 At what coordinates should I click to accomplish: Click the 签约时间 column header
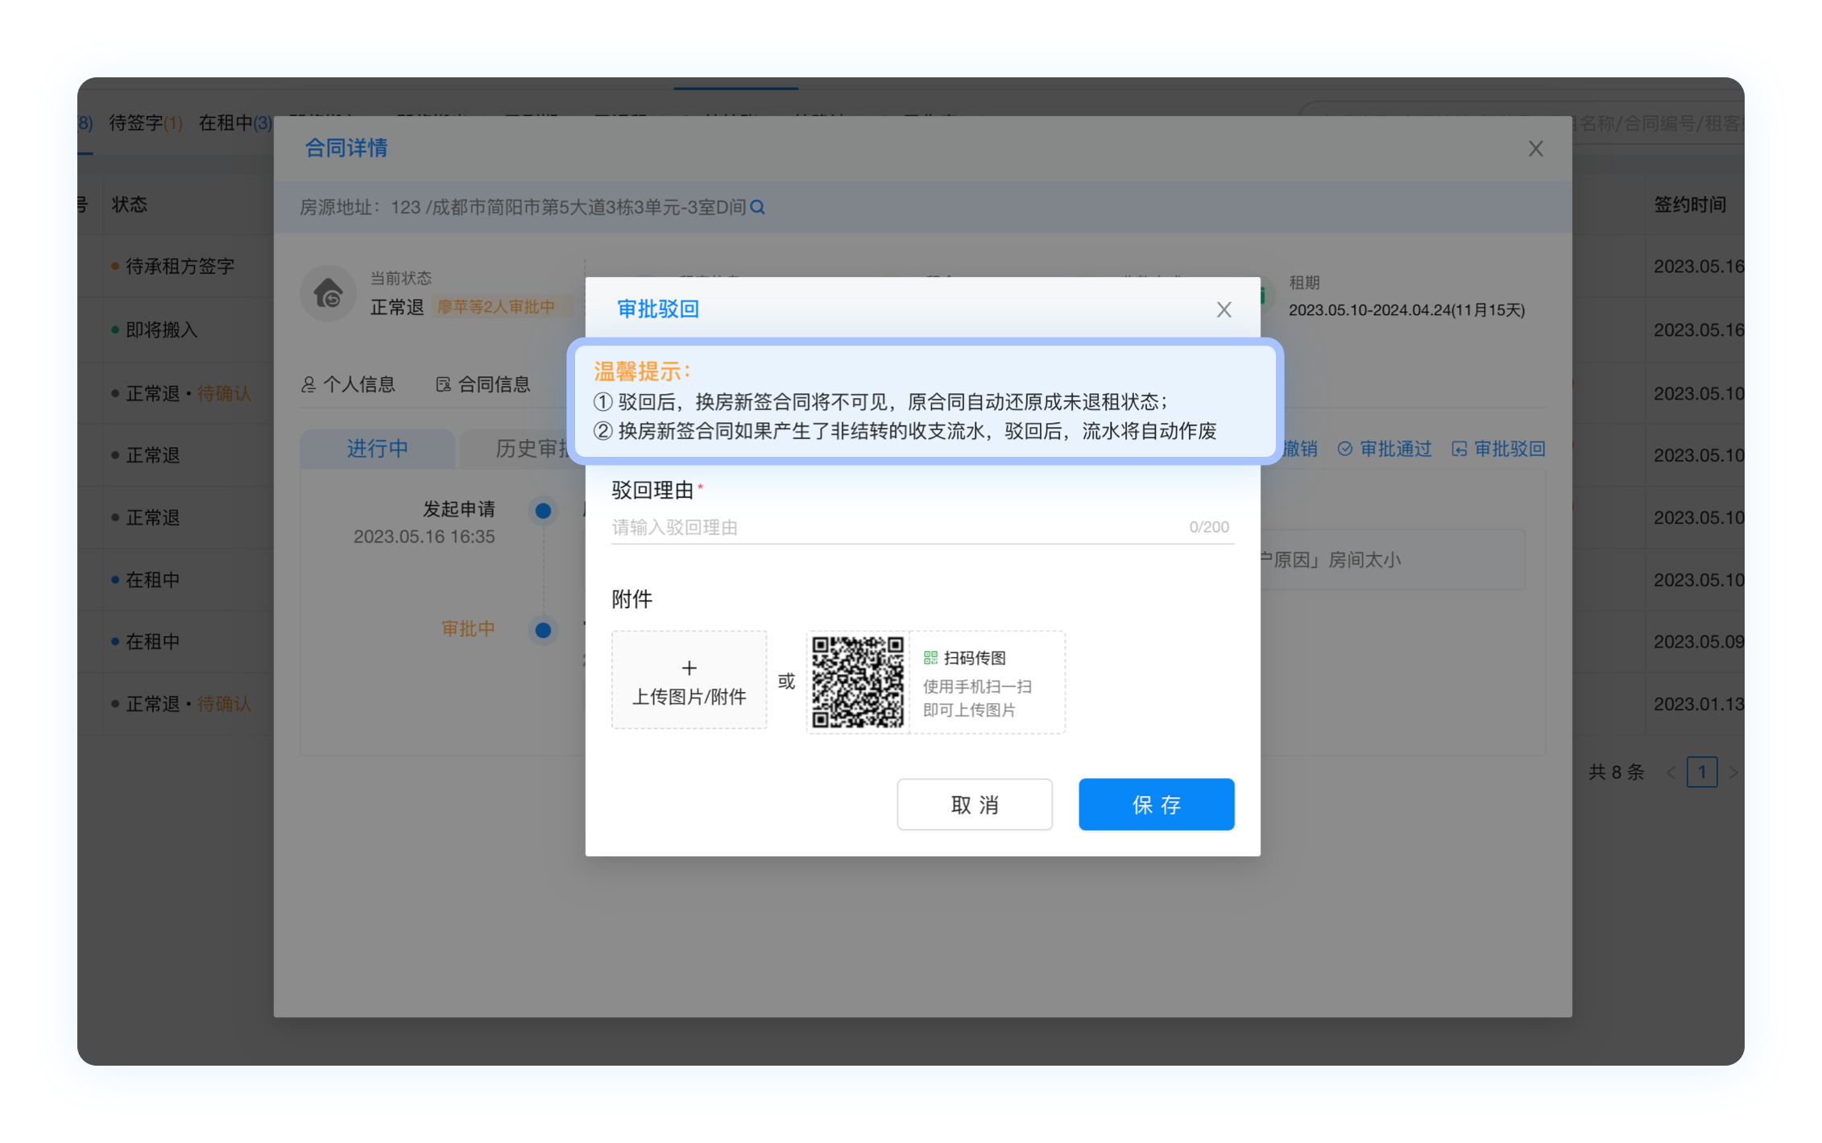(1690, 204)
